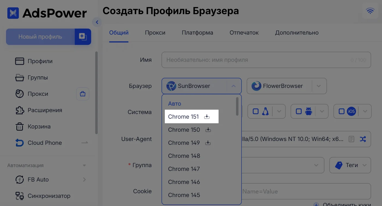The width and height of the screenshot is (382, 206).
Task: Click the Профили window icon
Action: [19, 61]
